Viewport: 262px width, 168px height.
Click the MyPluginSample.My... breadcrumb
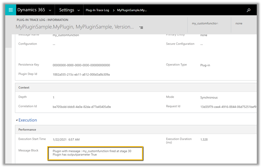point(131,10)
